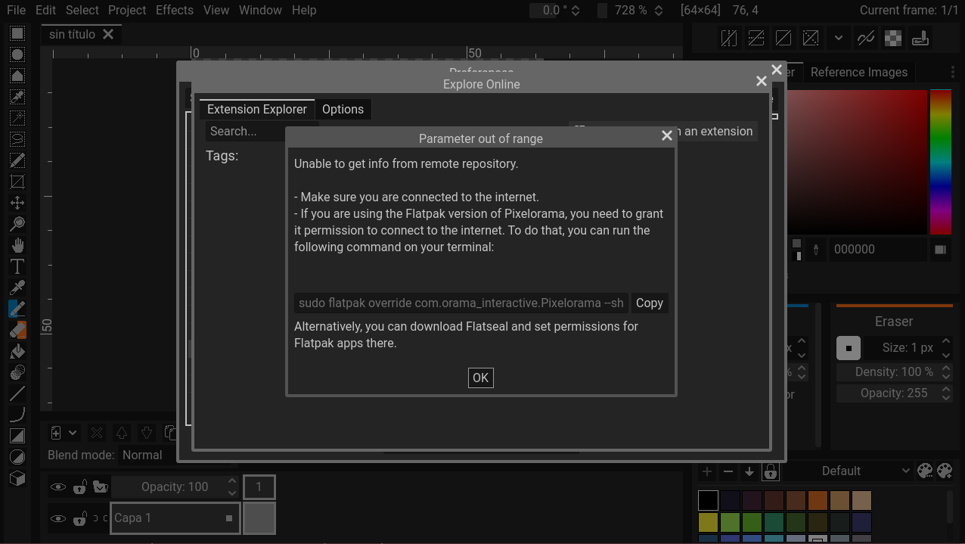The image size is (965, 544).
Task: Toggle alpha lock checkerboard icon
Action: (893, 38)
